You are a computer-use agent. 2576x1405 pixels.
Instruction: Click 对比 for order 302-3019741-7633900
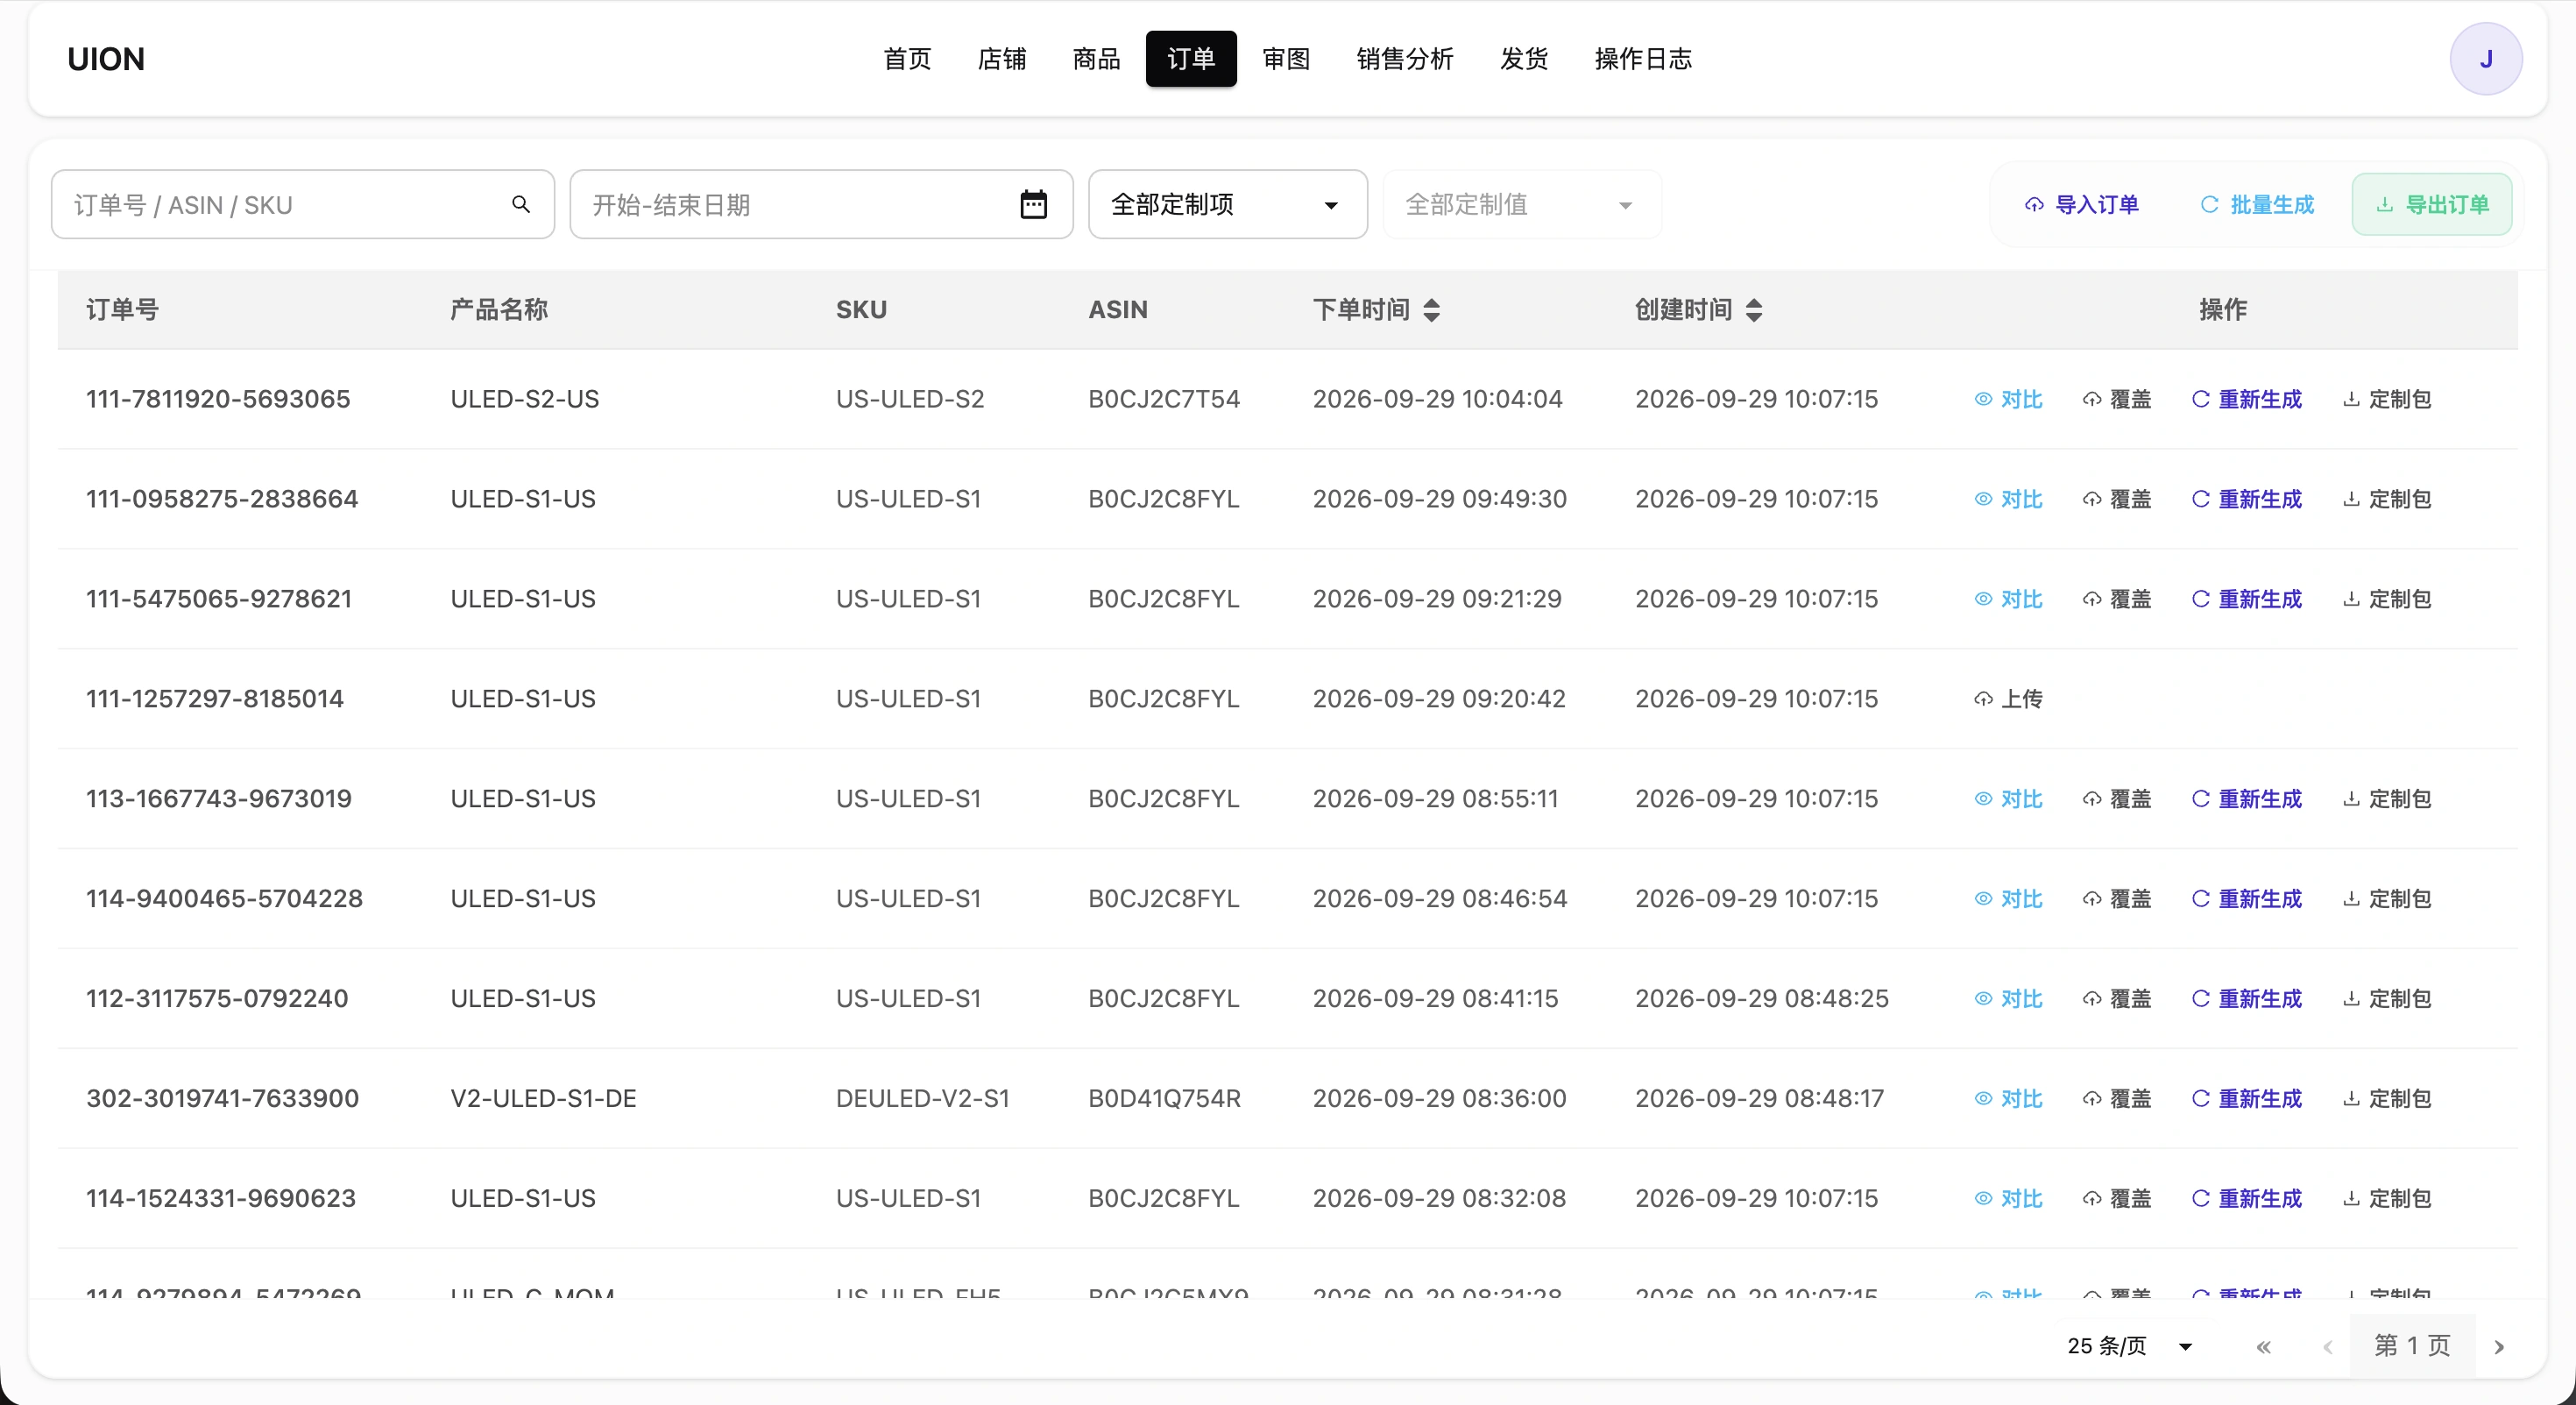[x=2008, y=1099]
